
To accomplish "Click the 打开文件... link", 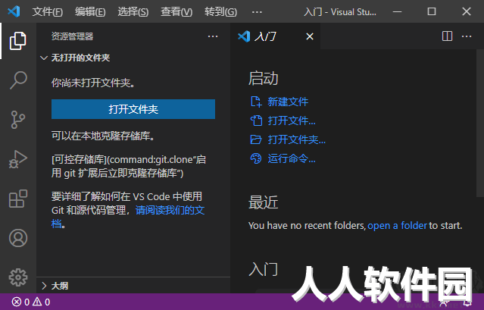I will pyautogui.click(x=292, y=121).
